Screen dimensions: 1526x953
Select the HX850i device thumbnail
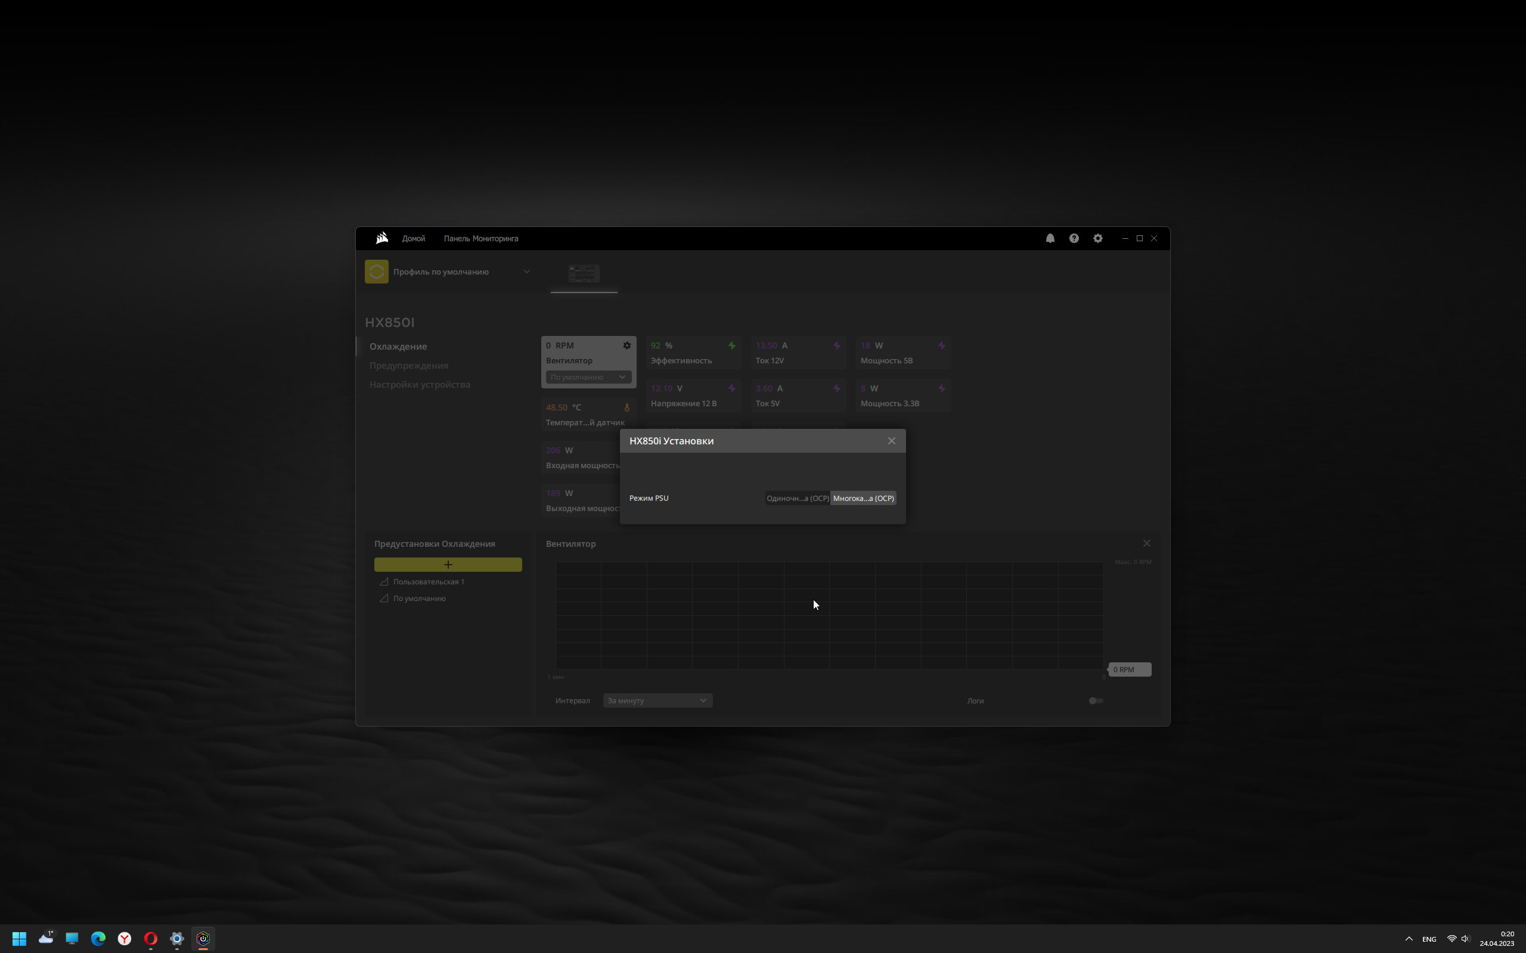pyautogui.click(x=584, y=273)
